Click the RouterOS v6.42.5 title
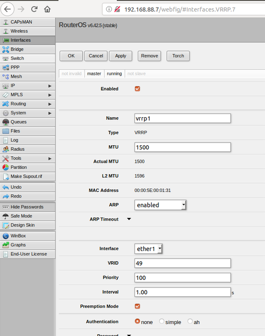Viewport: 265px width, 336px height. pos(88,25)
